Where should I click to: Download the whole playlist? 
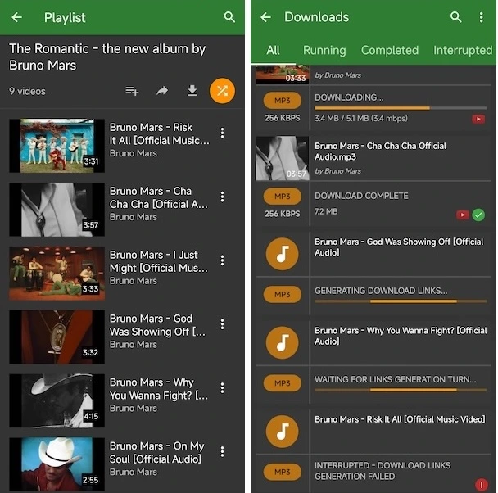click(192, 91)
